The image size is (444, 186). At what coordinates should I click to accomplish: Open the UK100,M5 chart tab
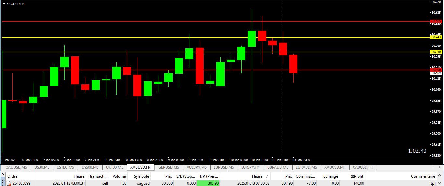pyautogui.click(x=114, y=167)
